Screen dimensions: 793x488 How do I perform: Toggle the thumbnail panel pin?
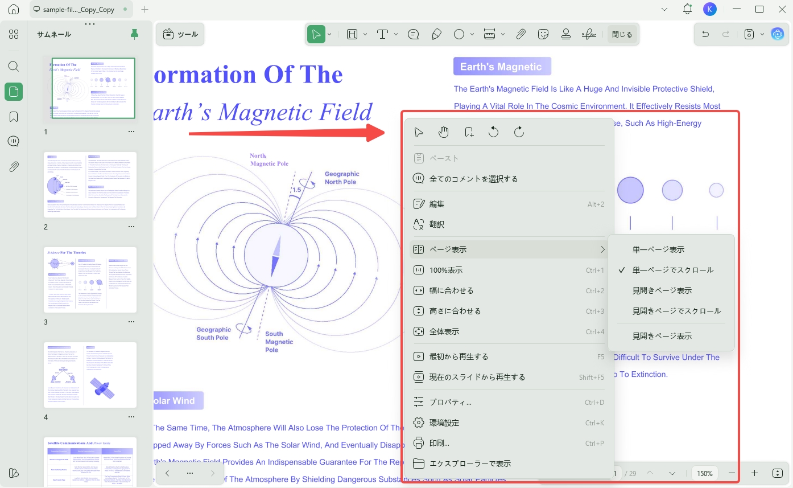point(134,34)
